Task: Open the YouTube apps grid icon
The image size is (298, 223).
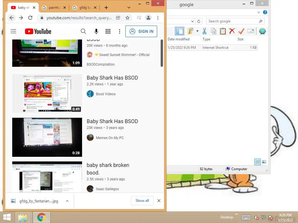Action: coord(108,31)
